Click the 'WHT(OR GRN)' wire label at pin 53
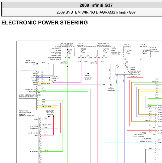Viewport: 162px width, 163px height. pyautogui.click(x=45, y=83)
